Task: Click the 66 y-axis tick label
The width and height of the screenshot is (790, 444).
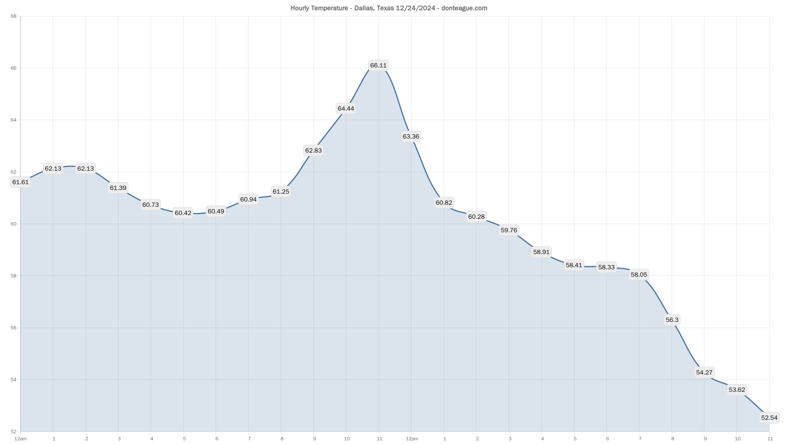Action: click(14, 68)
